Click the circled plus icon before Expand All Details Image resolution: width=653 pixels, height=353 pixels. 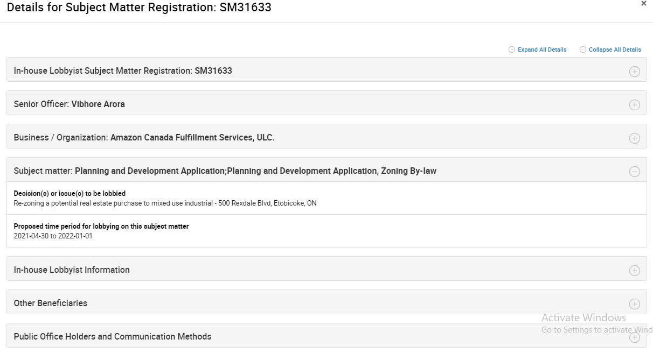[x=512, y=50]
